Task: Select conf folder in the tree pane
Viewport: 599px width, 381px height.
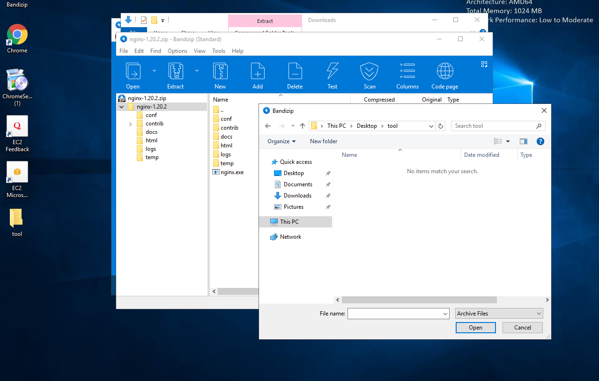Action: [x=151, y=115]
